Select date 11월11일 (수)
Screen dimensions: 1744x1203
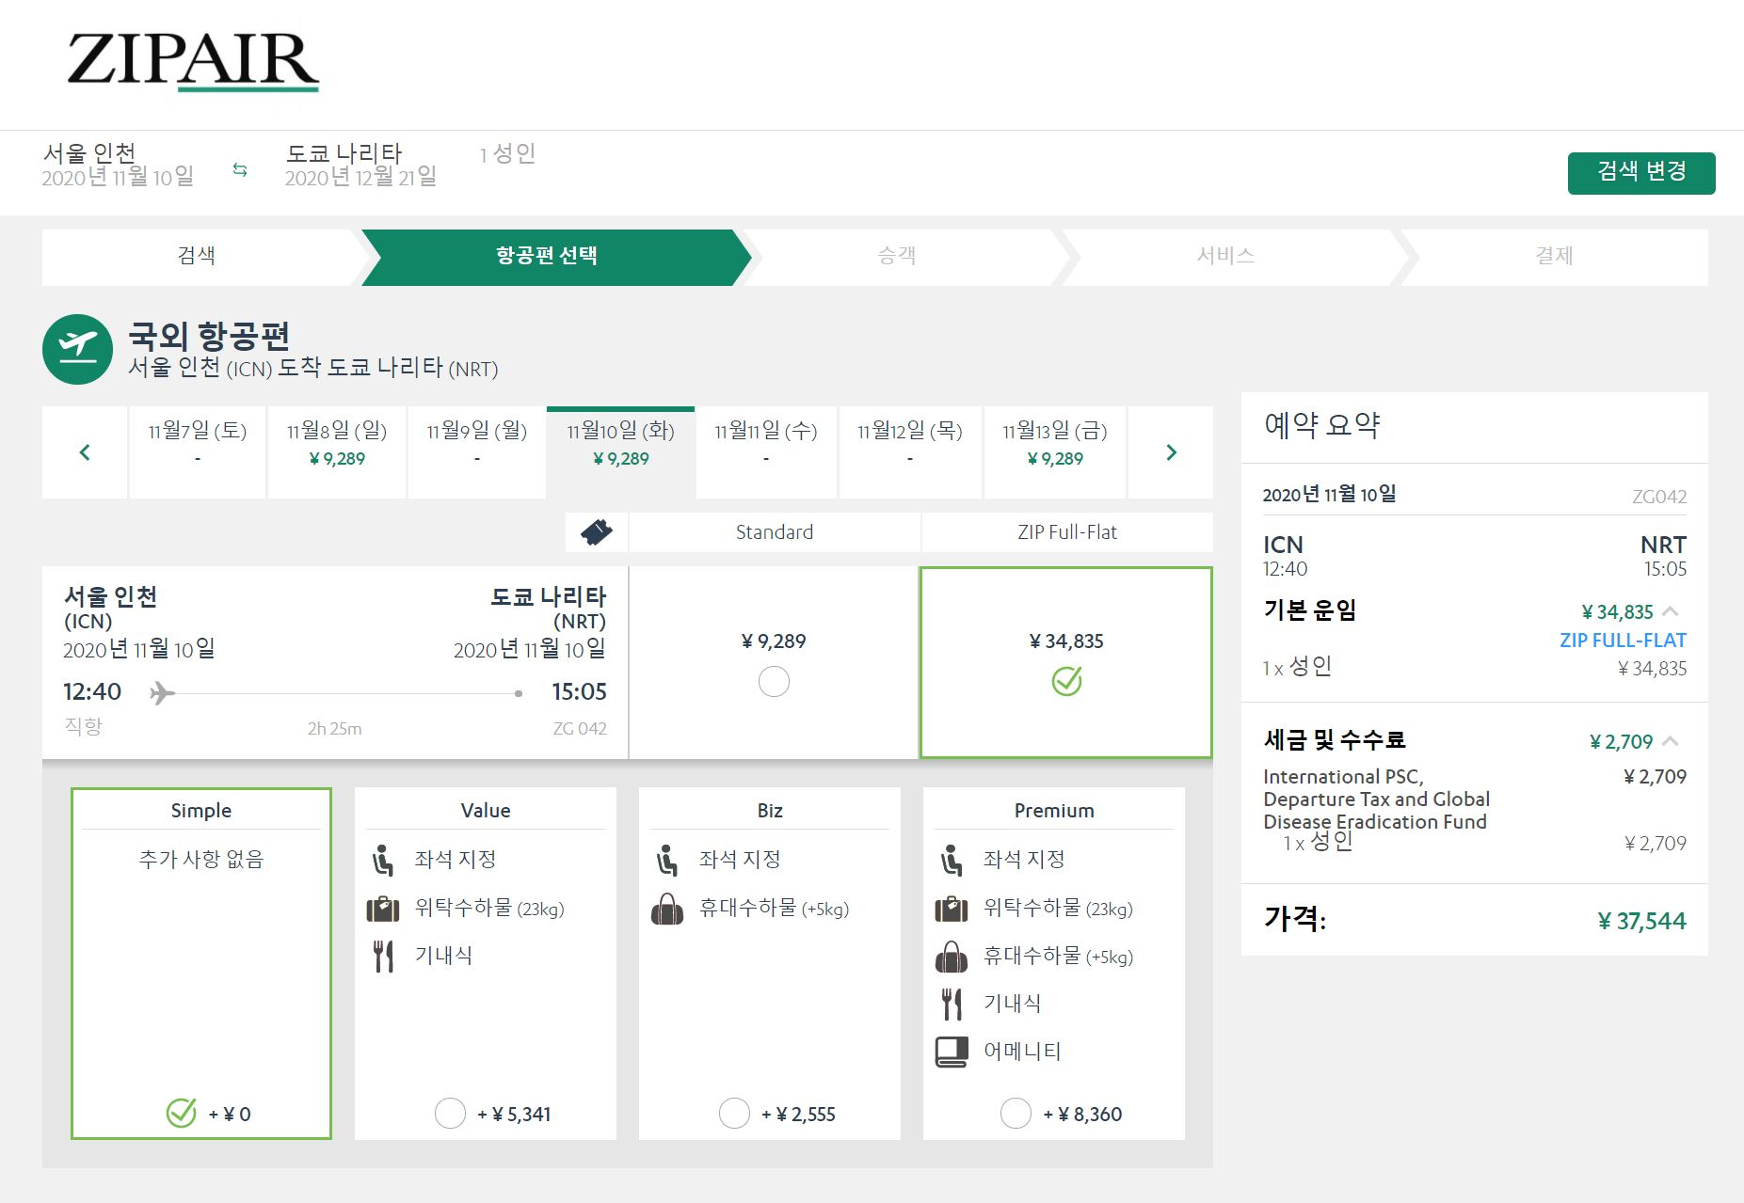pyautogui.click(x=766, y=452)
